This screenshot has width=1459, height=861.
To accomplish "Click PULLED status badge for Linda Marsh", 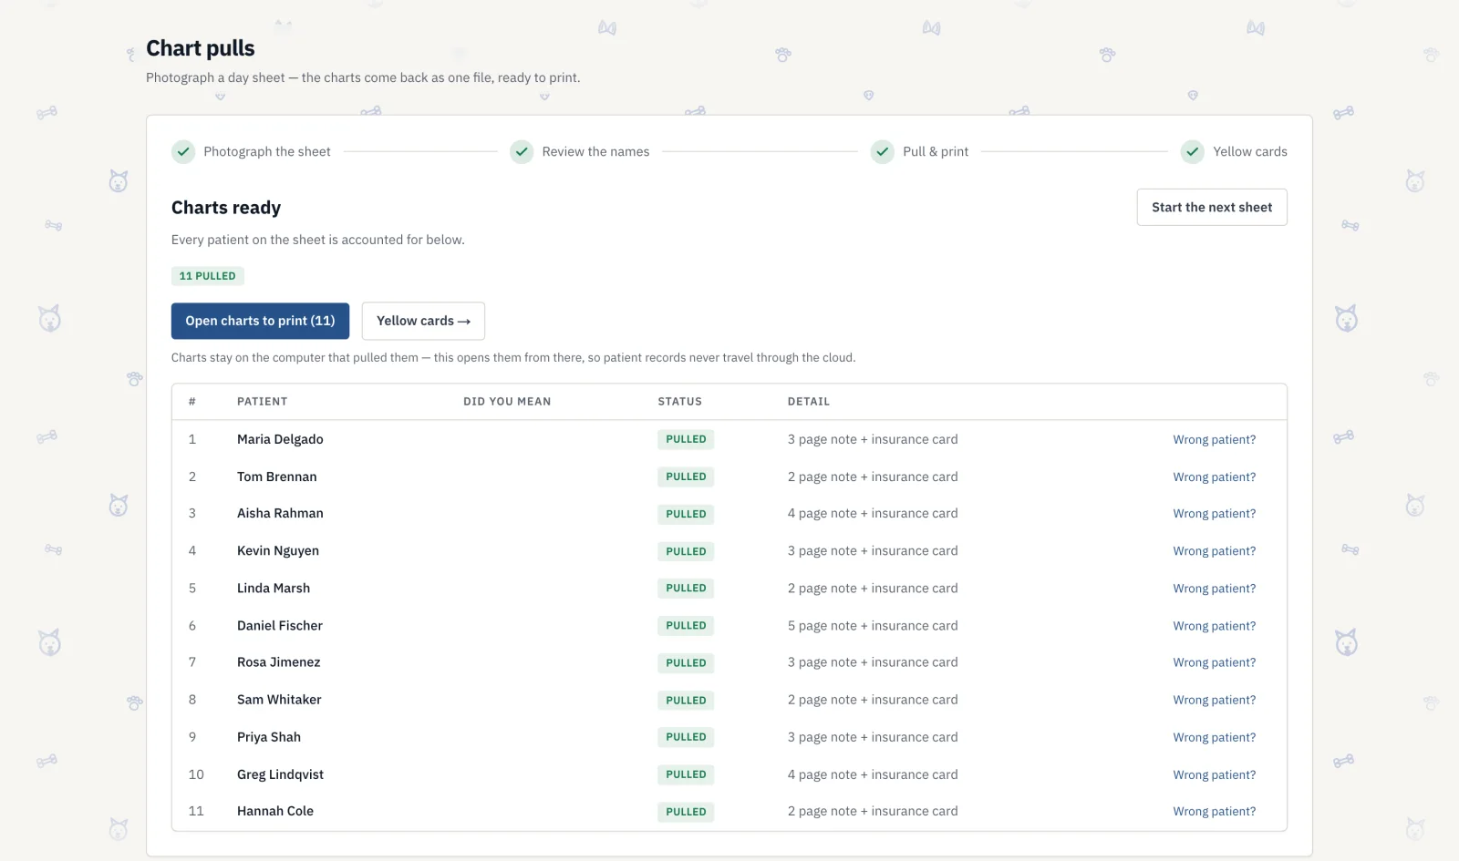I will (x=686, y=589).
